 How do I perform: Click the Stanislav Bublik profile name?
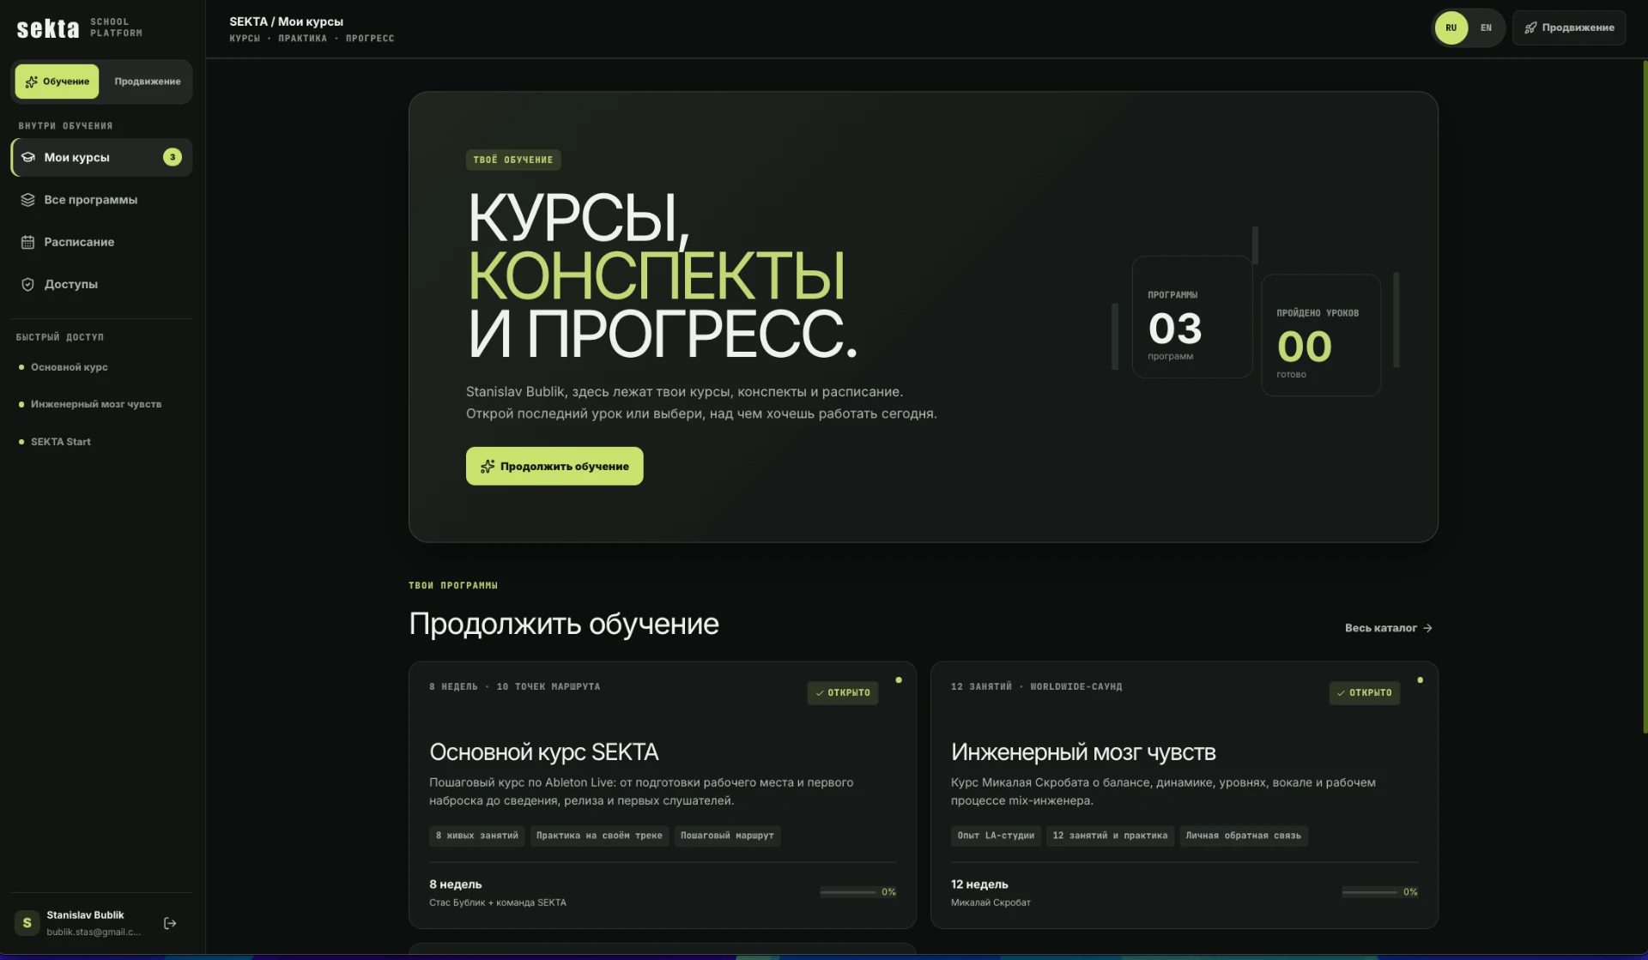tap(85, 915)
